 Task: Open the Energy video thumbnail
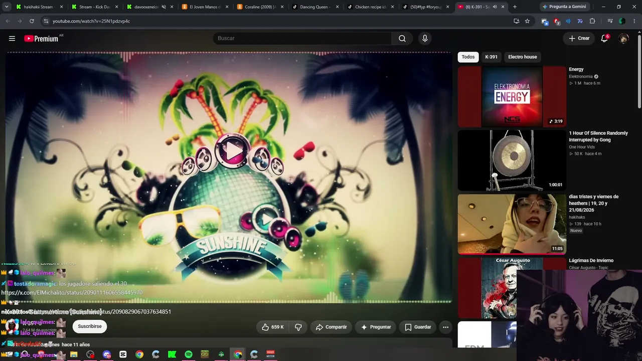point(512,97)
